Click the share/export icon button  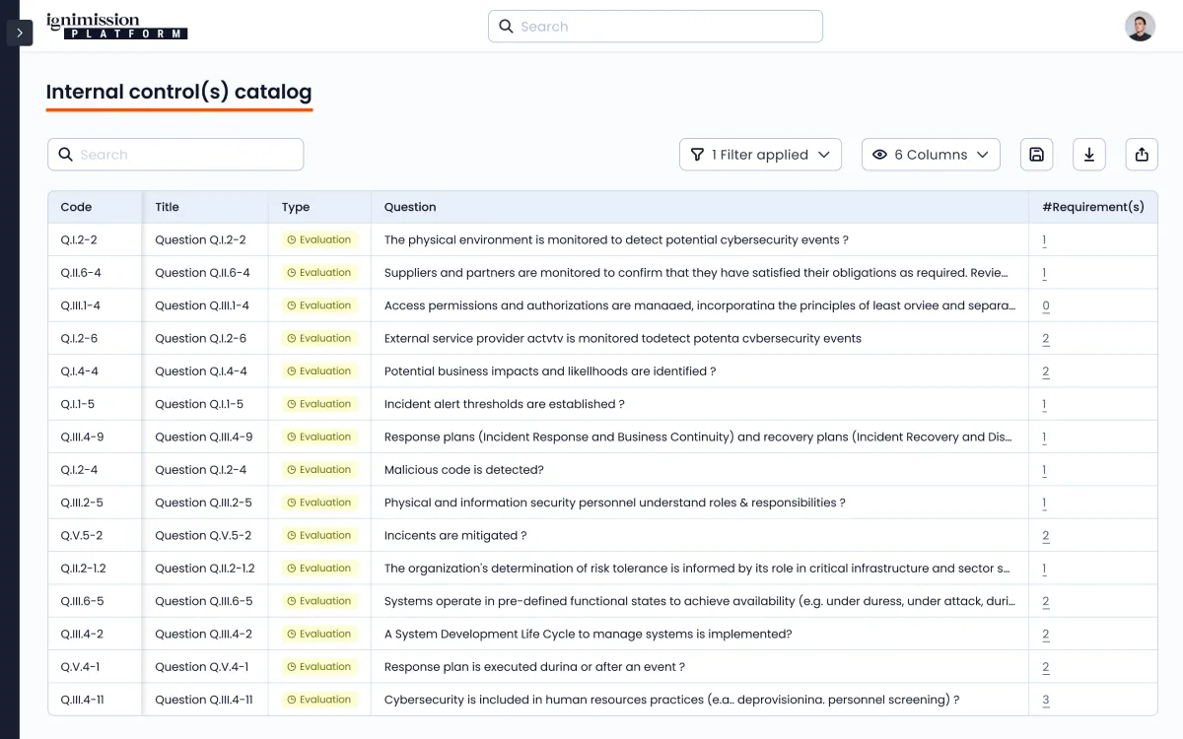[1142, 155]
